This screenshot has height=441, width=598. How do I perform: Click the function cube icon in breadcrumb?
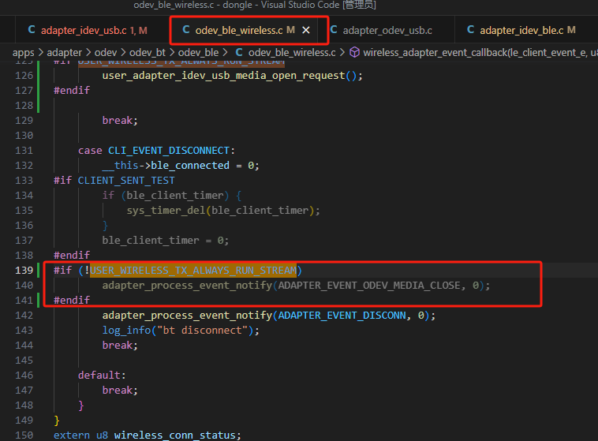click(x=354, y=52)
